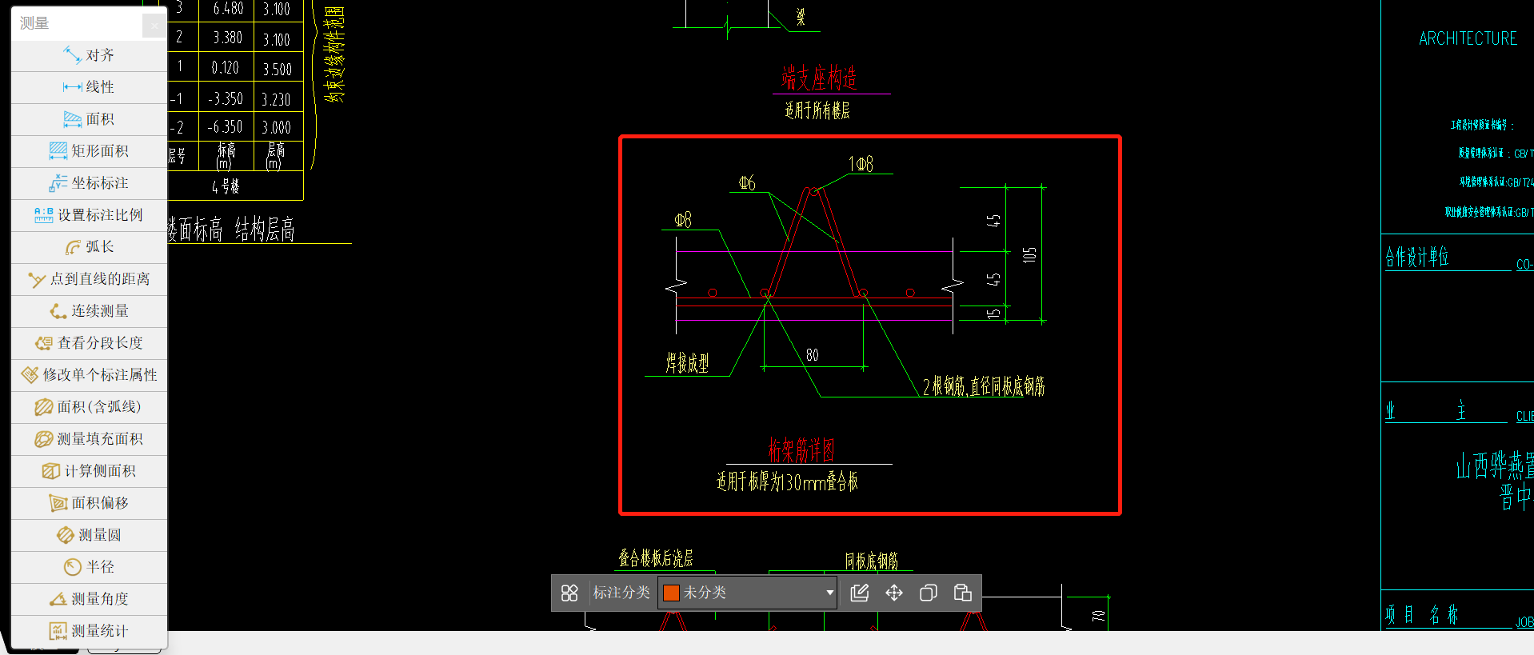This screenshot has width=1534, height=655.
Task: Click the 0.120 elevation table cell
Action: point(225,68)
